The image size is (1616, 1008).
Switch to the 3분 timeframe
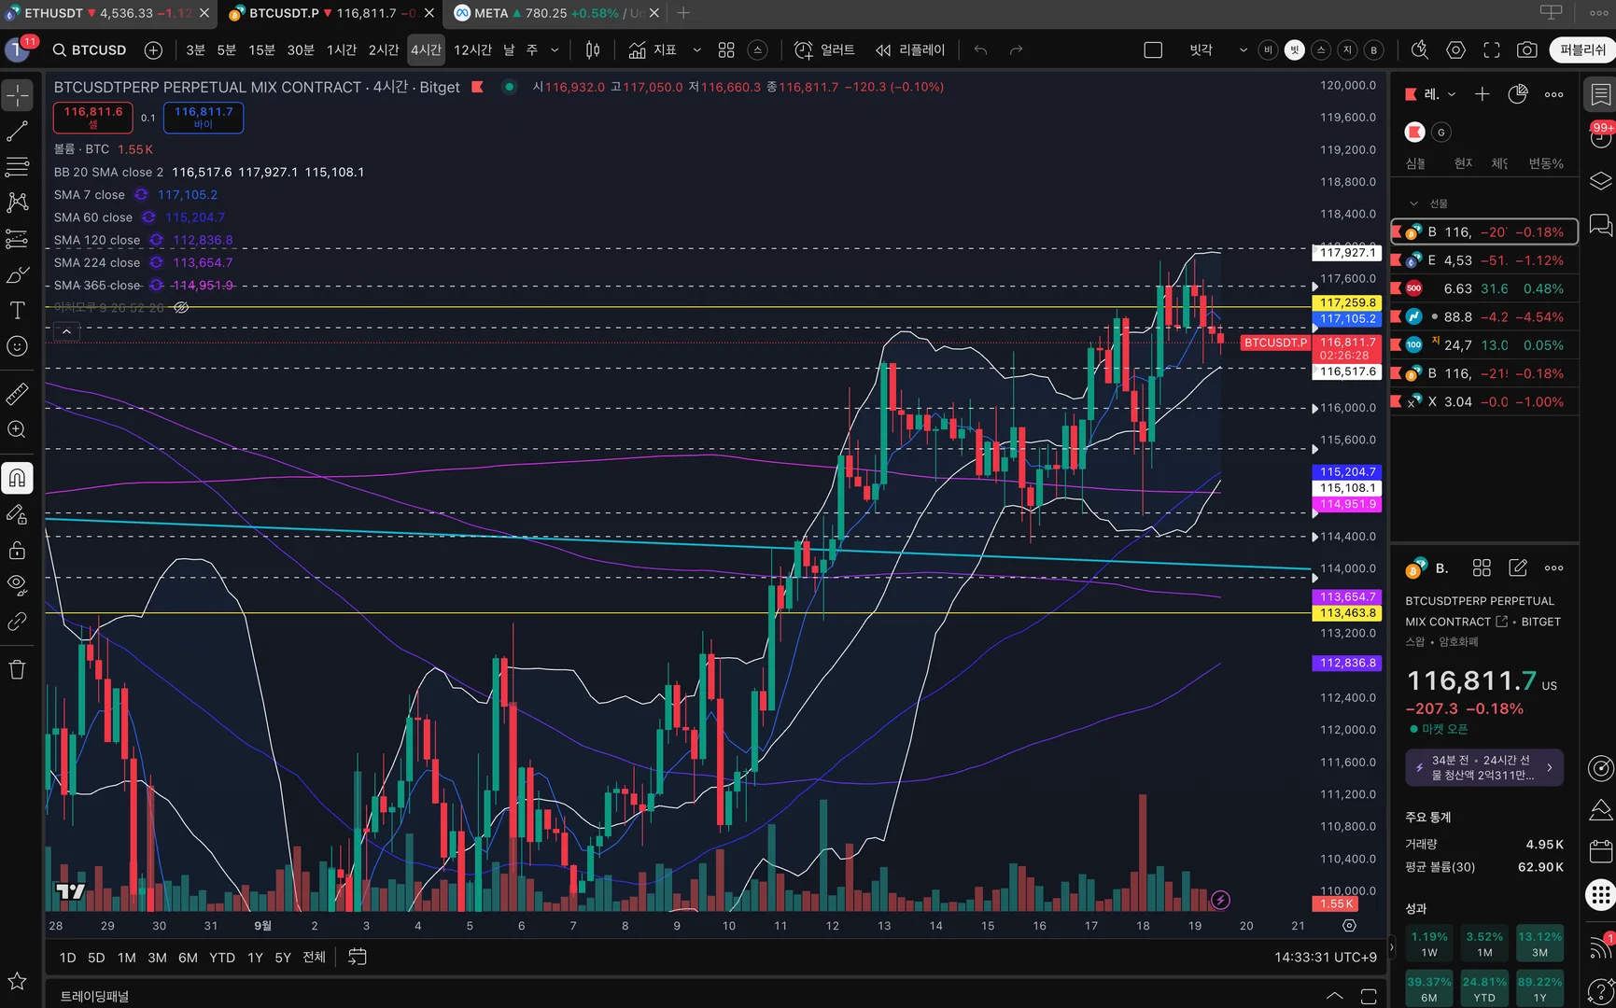[195, 50]
